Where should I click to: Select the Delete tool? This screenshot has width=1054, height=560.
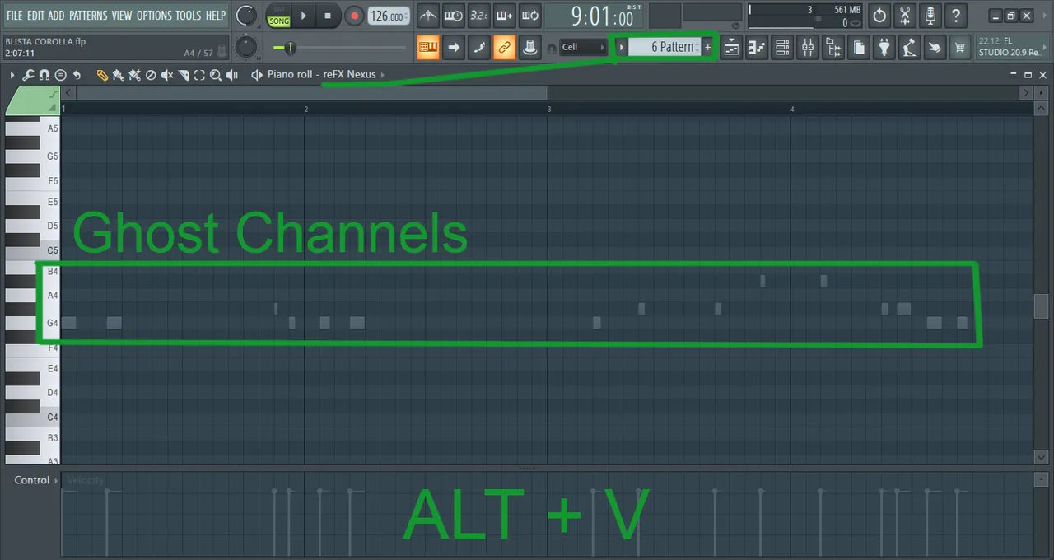[x=151, y=75]
